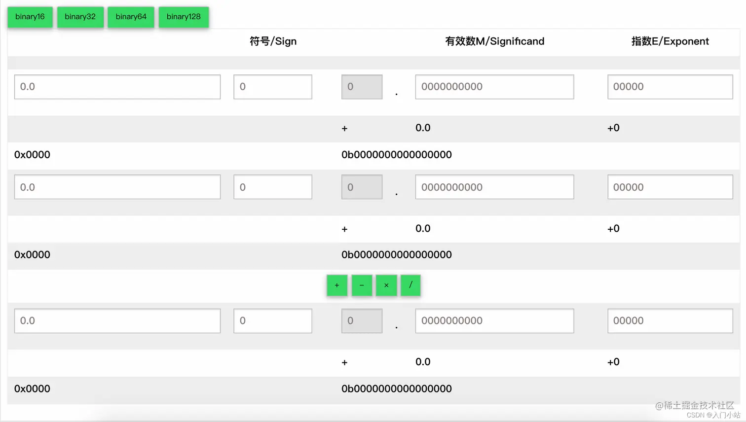The height and width of the screenshot is (422, 746).
Task: Click second operand's decoded exponent +0 text
Action: point(613,229)
